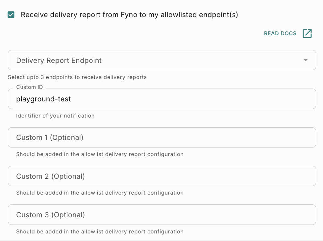Click the floating 'Custom ID' field label
Screen dimensions: 323x241
click(x=30, y=87)
